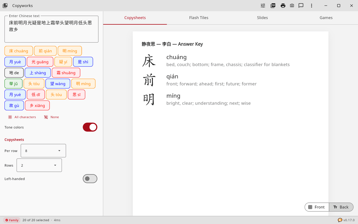Open the tune settings sliders icon
Viewport: 358px width, 224px height.
click(x=263, y=6)
